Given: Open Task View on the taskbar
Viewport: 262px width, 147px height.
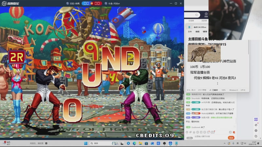Looking at the screenshot, I should pos(122,143).
